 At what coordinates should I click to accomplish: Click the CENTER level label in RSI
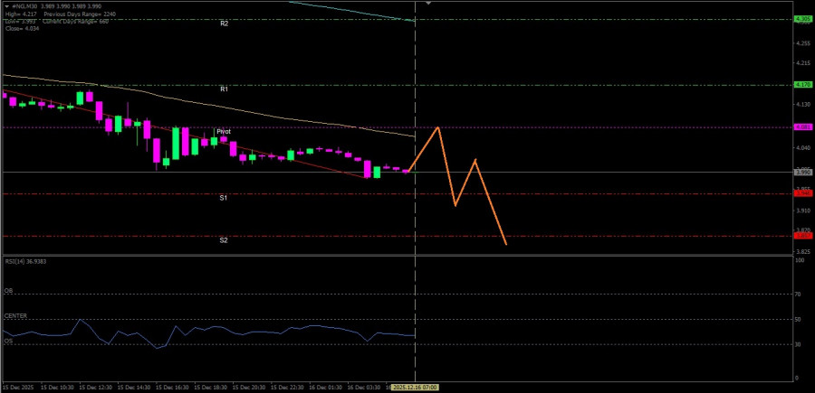click(15, 315)
